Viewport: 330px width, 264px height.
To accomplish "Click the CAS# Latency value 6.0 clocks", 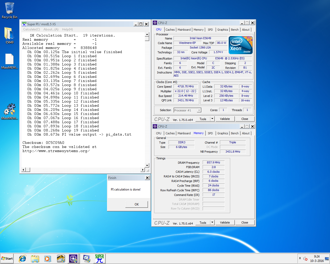I will [x=213, y=172].
